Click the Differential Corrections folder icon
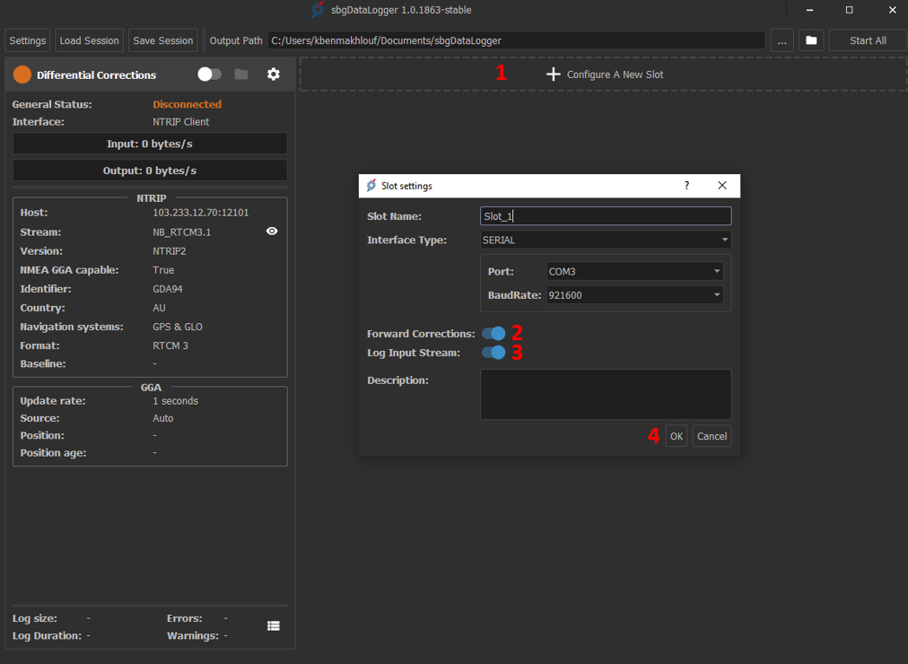 tap(241, 74)
